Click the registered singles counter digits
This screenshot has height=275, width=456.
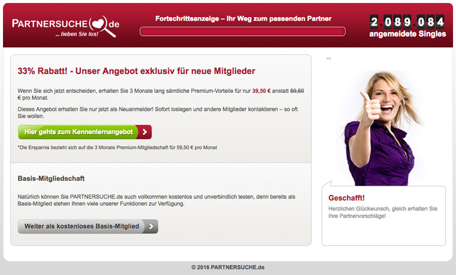click(407, 22)
